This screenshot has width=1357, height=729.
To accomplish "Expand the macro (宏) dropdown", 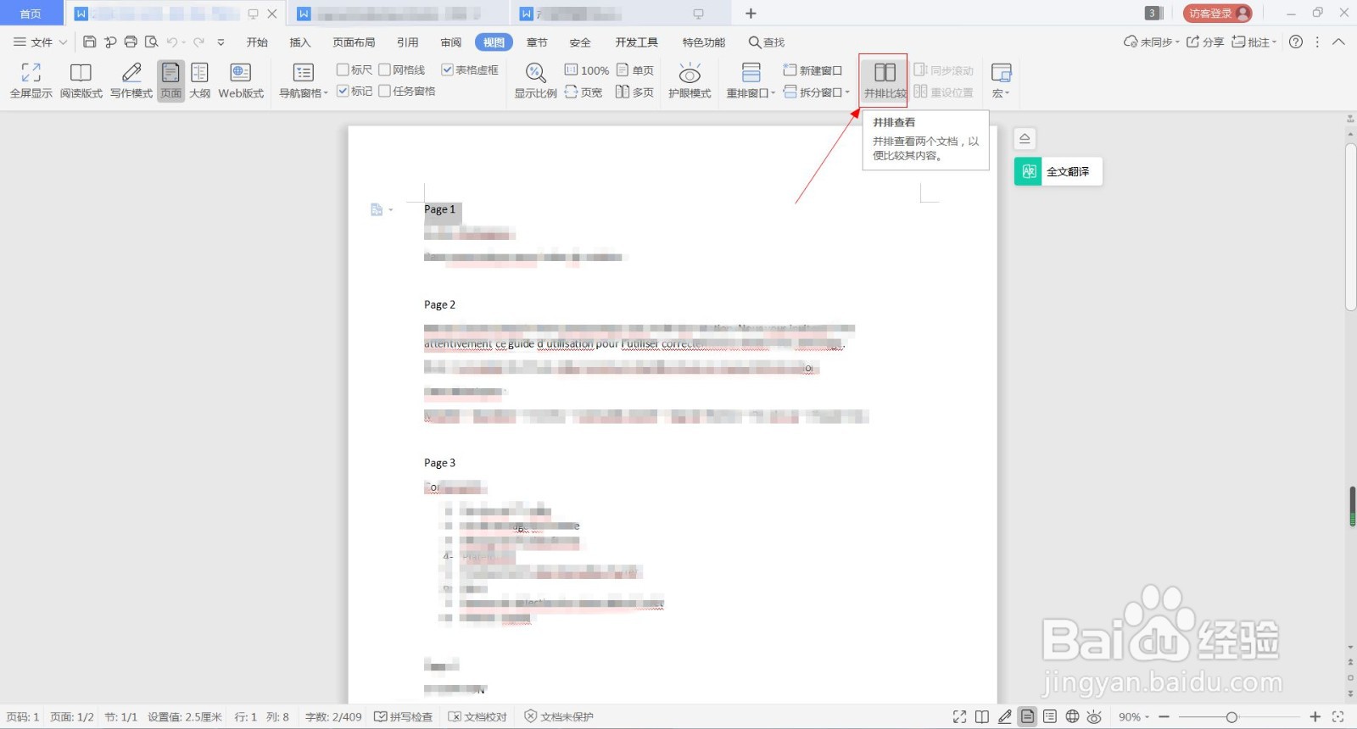I will [1007, 93].
